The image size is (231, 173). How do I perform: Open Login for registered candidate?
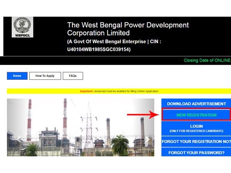pyautogui.click(x=196, y=128)
